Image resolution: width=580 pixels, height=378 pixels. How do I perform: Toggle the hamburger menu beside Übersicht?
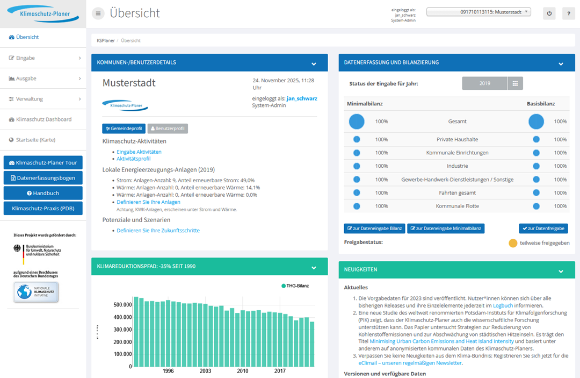(x=97, y=13)
